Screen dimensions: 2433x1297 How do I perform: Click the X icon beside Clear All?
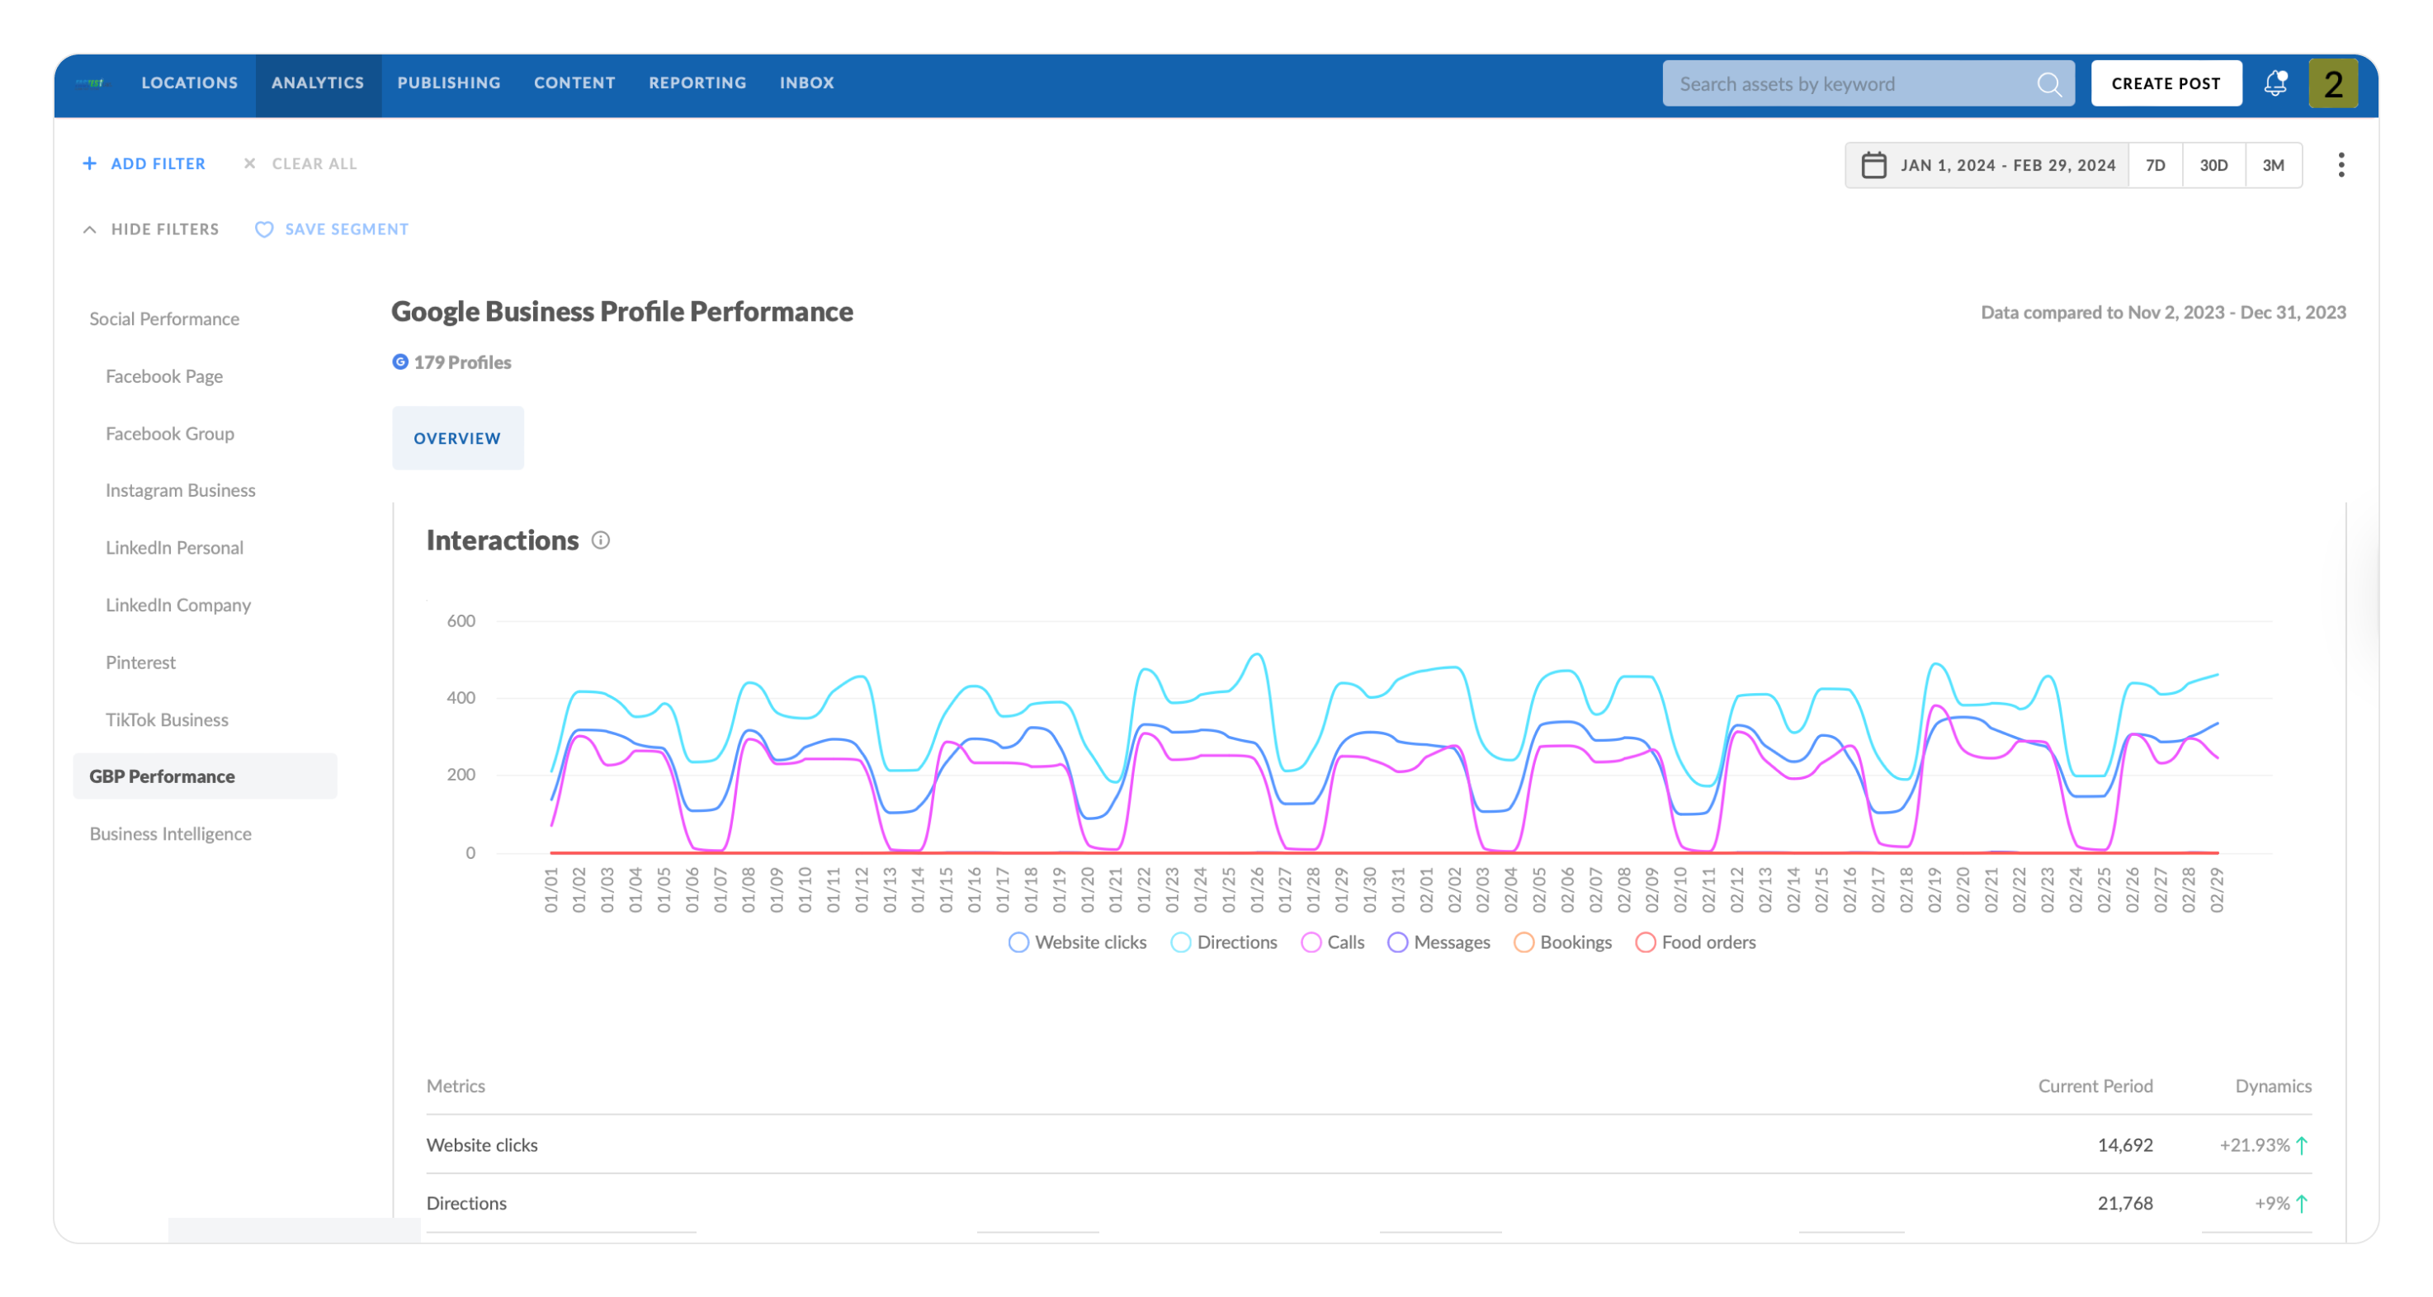pyautogui.click(x=249, y=163)
